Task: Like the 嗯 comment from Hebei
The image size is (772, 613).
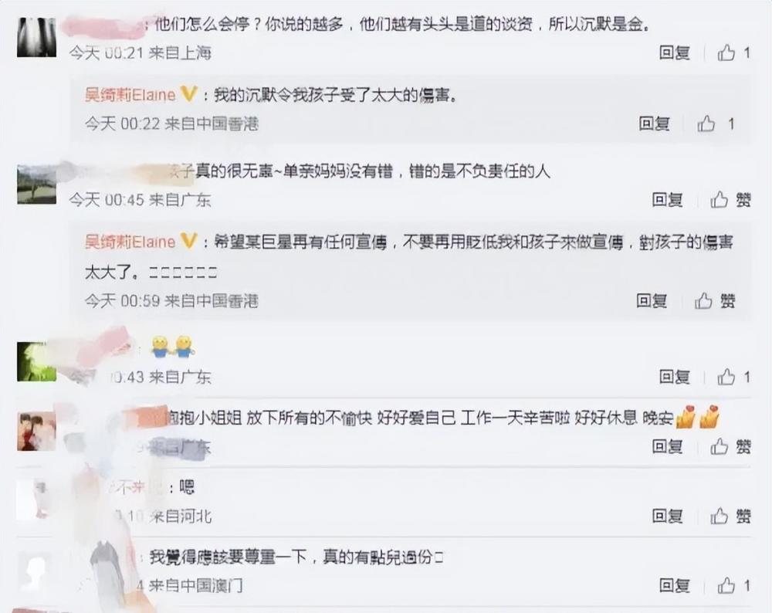Action: pyautogui.click(x=719, y=516)
